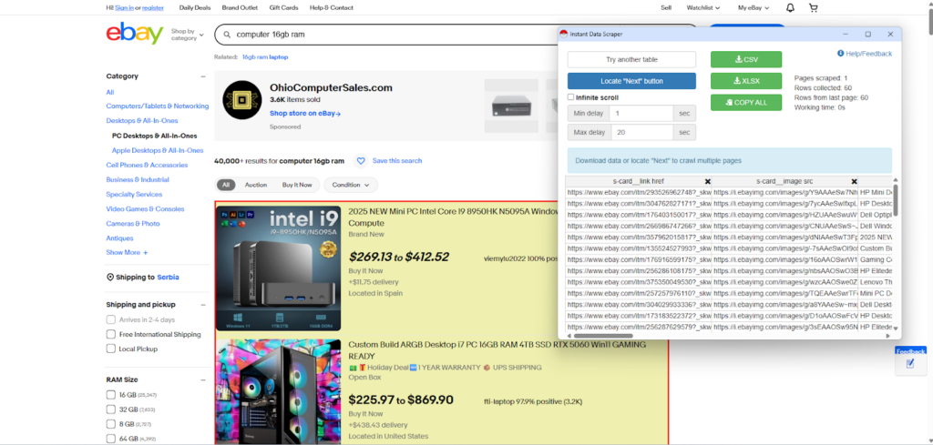This screenshot has width=933, height=445.
Task: Remove the s-card__link href column
Action: pyautogui.click(x=707, y=181)
